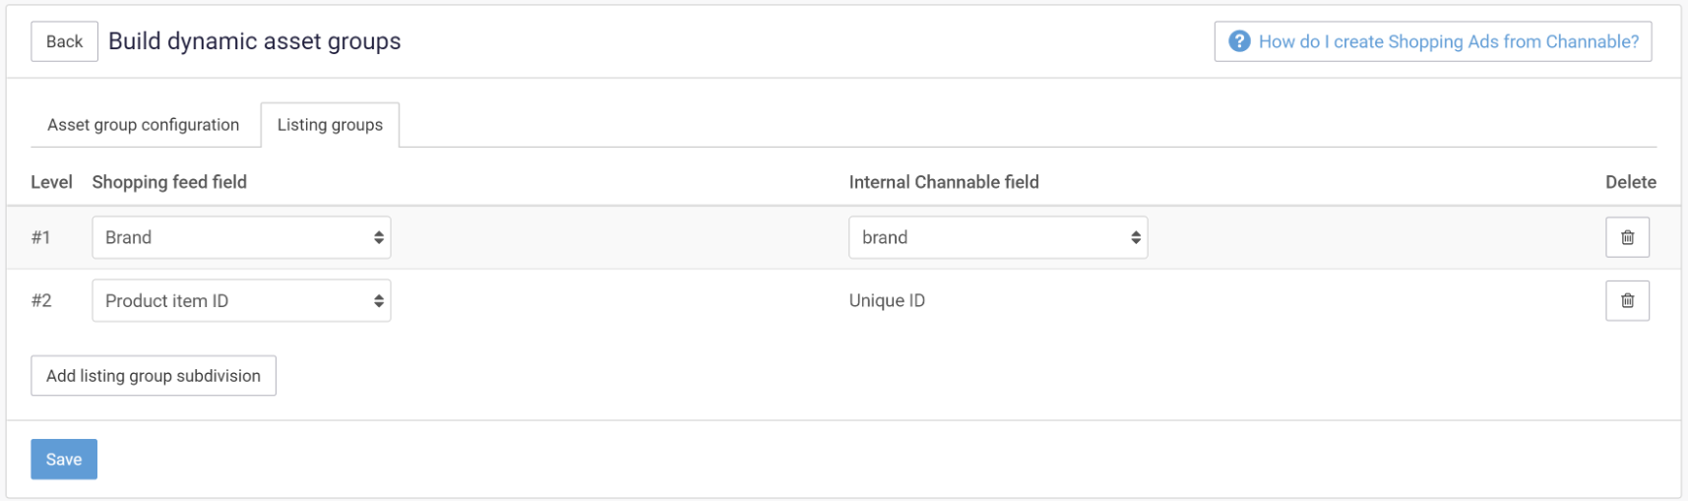
Task: Click the 'Shopping feed field' column header
Action: pos(169,182)
